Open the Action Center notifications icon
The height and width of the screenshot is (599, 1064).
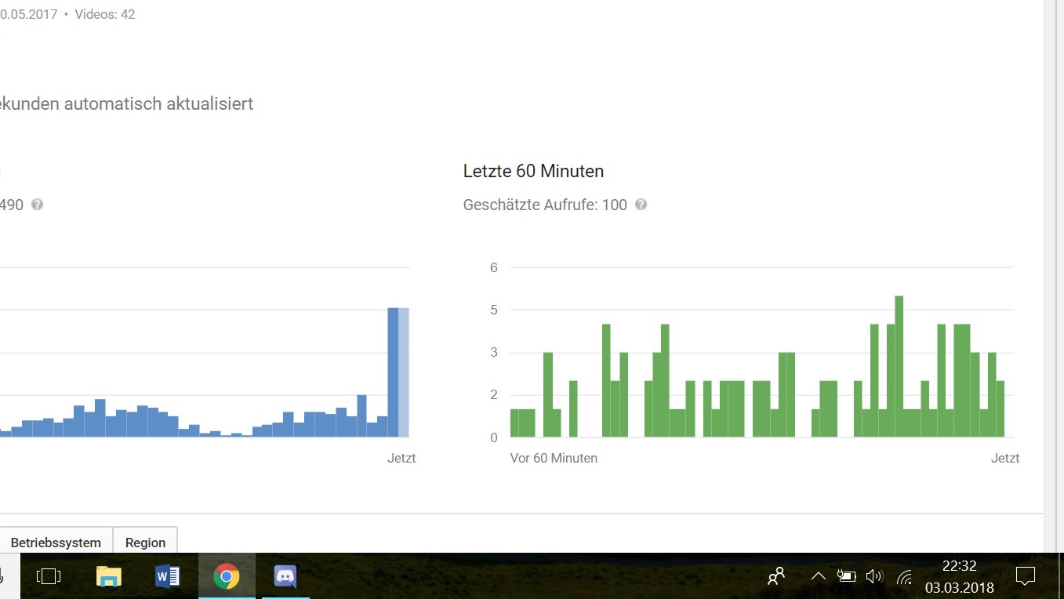point(1025,577)
